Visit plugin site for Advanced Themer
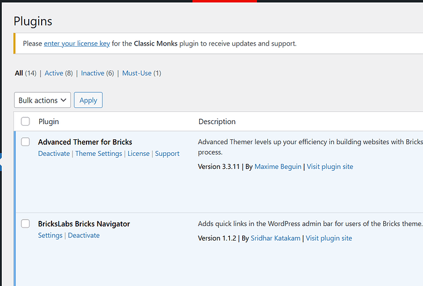This screenshot has height=286, width=423. tap(330, 167)
